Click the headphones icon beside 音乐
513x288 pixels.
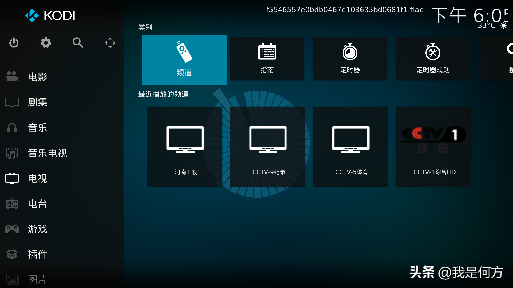(x=12, y=128)
